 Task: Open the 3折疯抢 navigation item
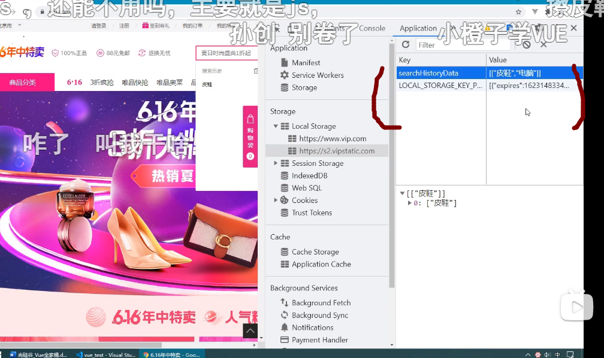[102, 83]
